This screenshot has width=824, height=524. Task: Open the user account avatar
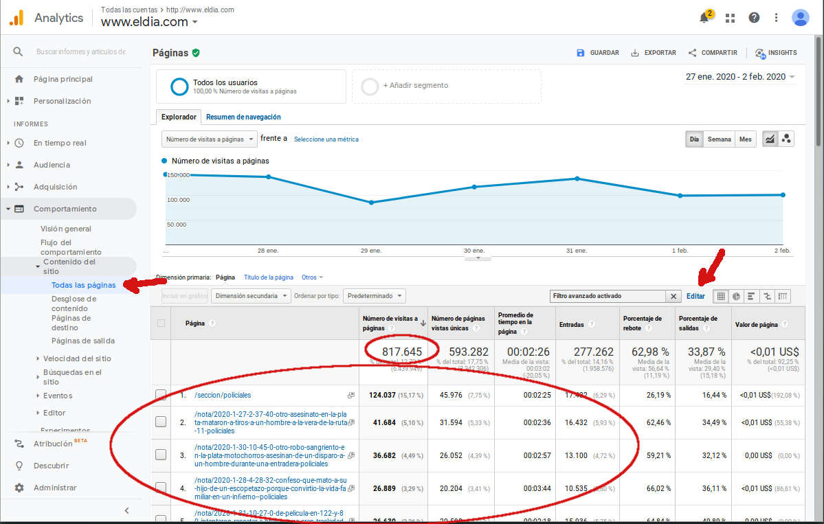800,18
